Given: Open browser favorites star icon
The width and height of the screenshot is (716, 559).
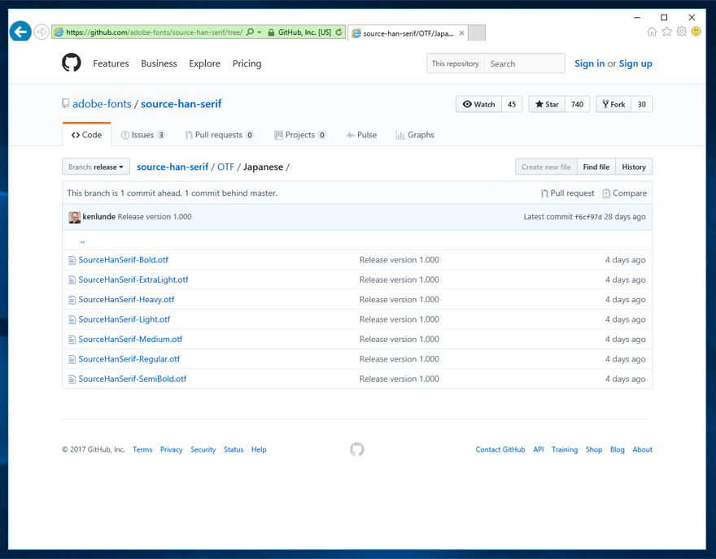Looking at the screenshot, I should click(666, 32).
